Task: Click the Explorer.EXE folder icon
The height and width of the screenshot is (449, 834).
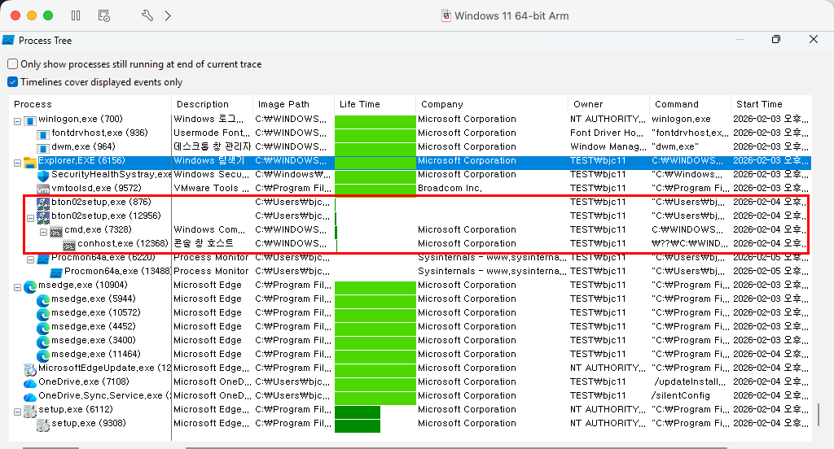Action: 30,161
